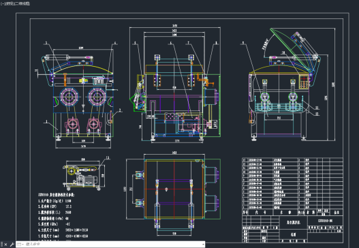Image resolution: width=359 pixels, height=248 pixels.
Task: Open the 二维线框 visual style menu
Action: click(x=22, y=3)
